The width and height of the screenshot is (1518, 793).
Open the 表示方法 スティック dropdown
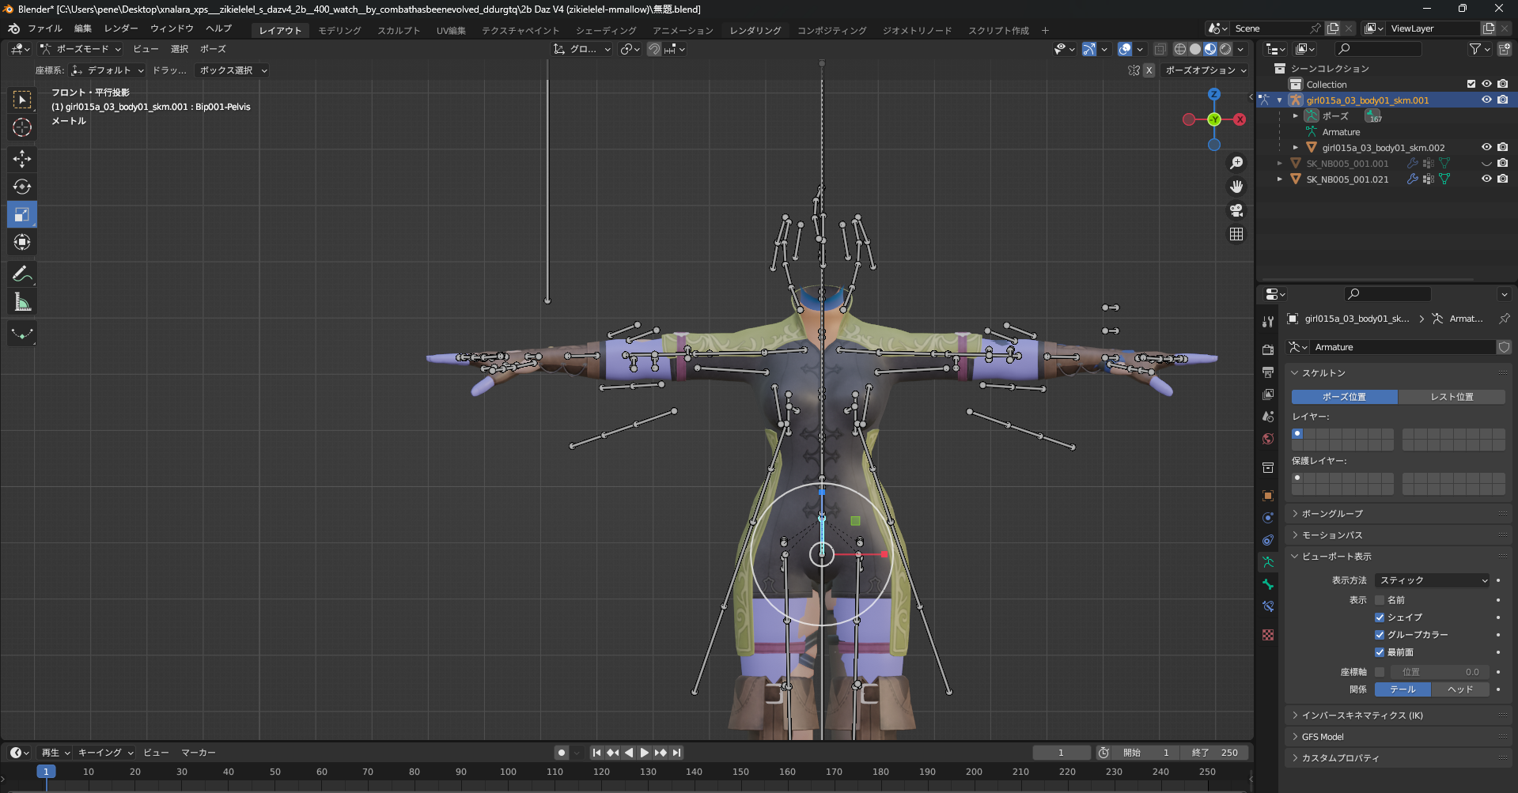(1433, 580)
